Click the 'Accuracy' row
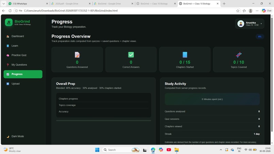This screenshot has height=154, width=274. [x=103, y=112]
